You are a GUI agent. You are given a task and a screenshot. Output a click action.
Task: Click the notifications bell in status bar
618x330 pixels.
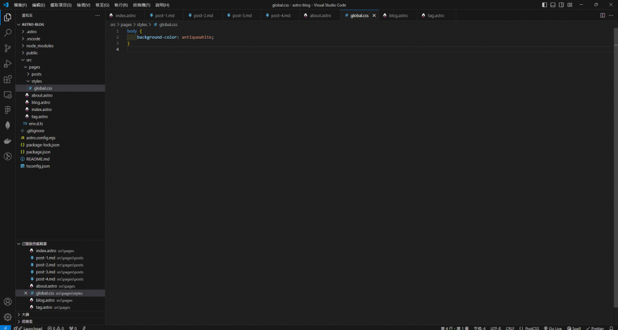[x=612, y=328]
